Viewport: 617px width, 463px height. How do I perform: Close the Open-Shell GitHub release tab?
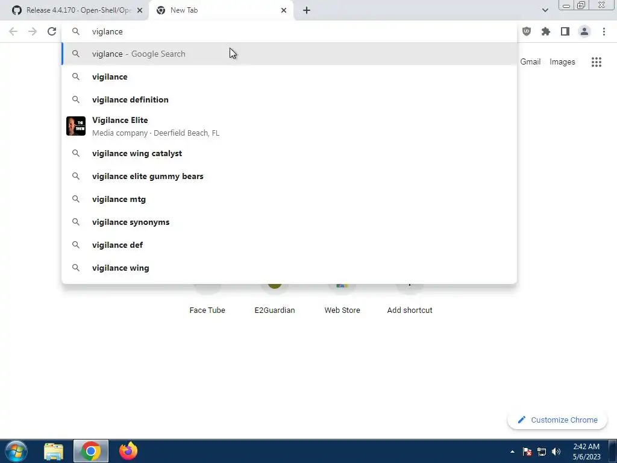click(140, 10)
